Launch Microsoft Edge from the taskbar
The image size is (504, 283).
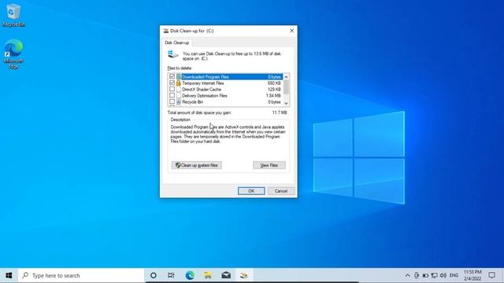tap(190, 275)
